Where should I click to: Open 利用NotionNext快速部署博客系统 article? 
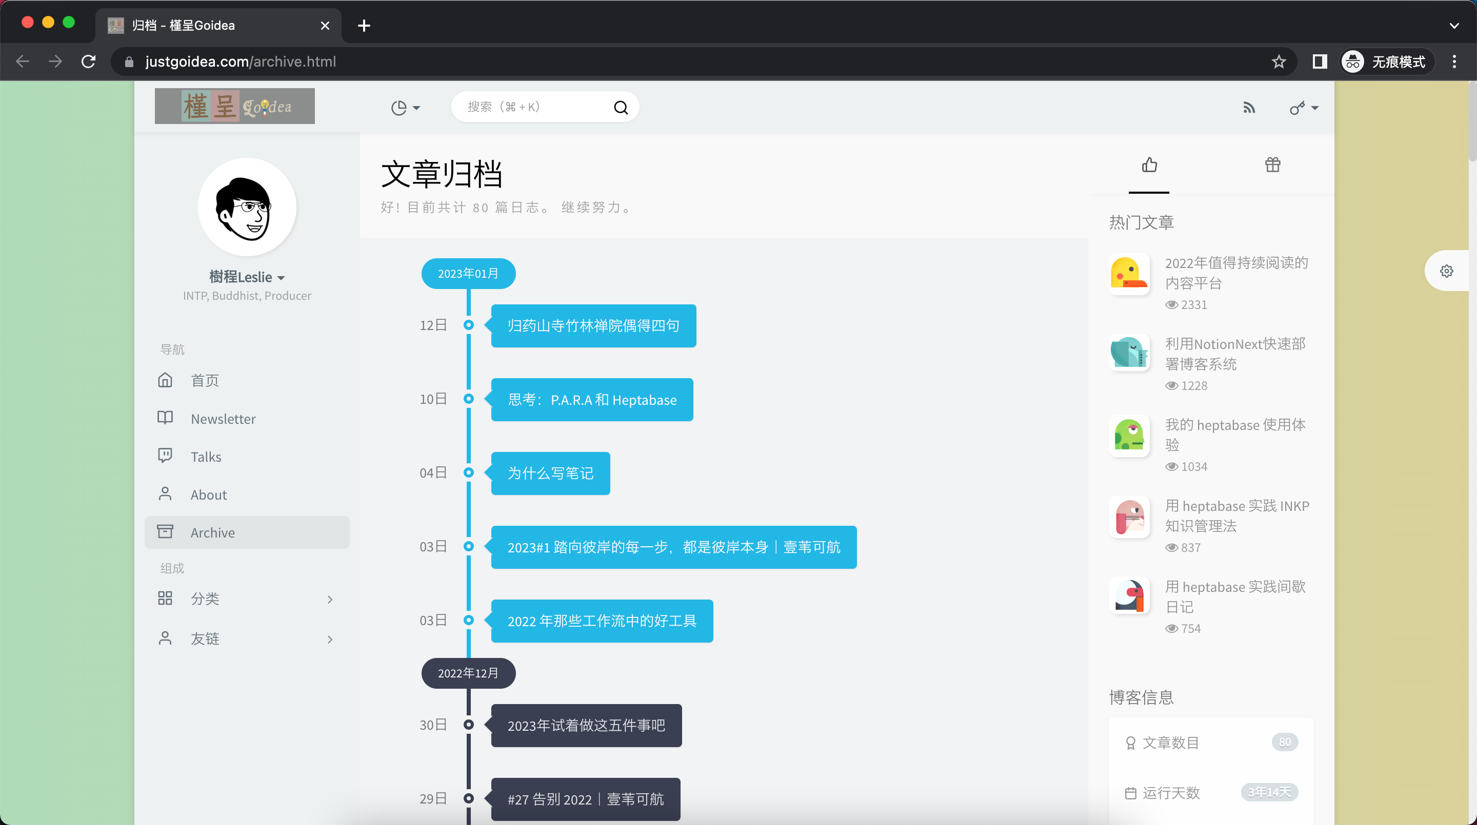[x=1235, y=354]
